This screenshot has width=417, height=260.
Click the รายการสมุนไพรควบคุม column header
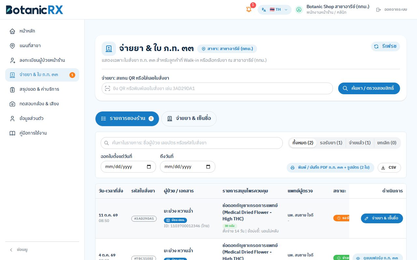245,191
